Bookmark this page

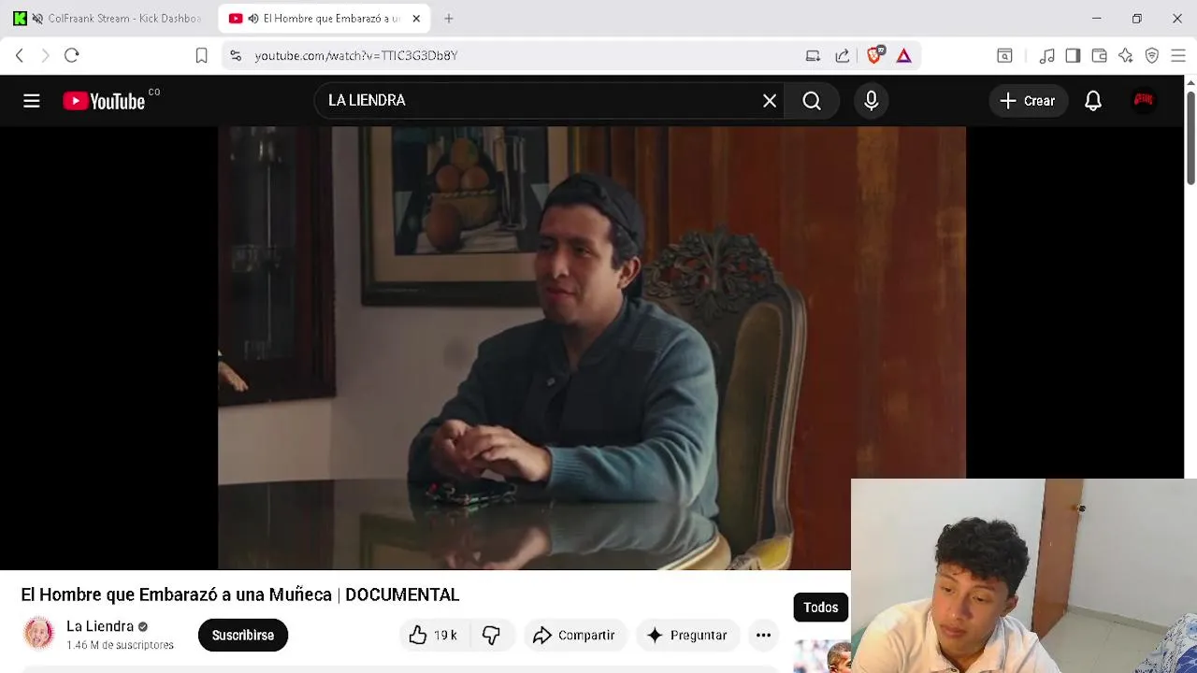[201, 56]
